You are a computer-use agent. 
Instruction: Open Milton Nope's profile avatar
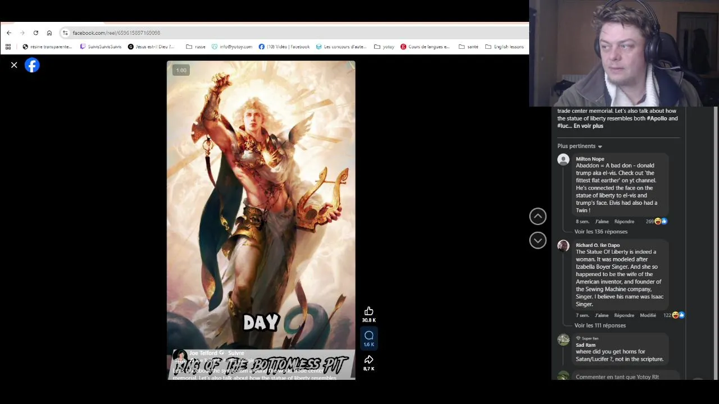563,160
